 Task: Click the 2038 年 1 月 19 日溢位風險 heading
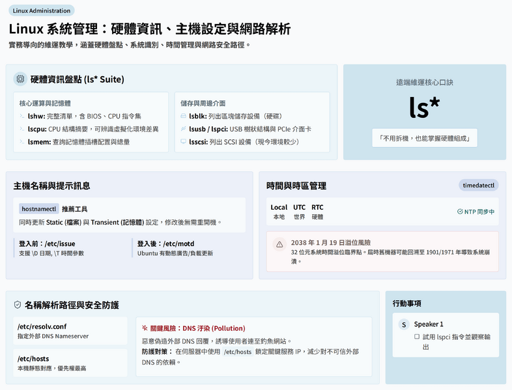(331, 242)
